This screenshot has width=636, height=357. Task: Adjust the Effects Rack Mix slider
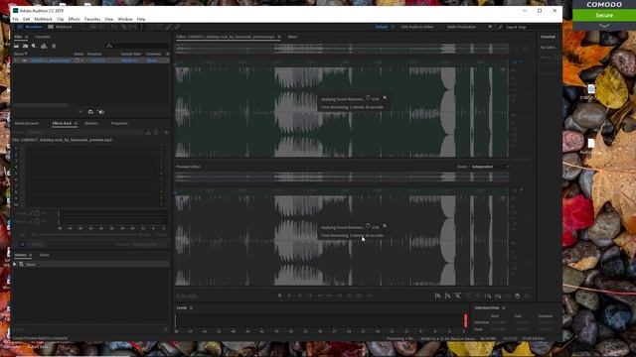[x=91, y=235]
